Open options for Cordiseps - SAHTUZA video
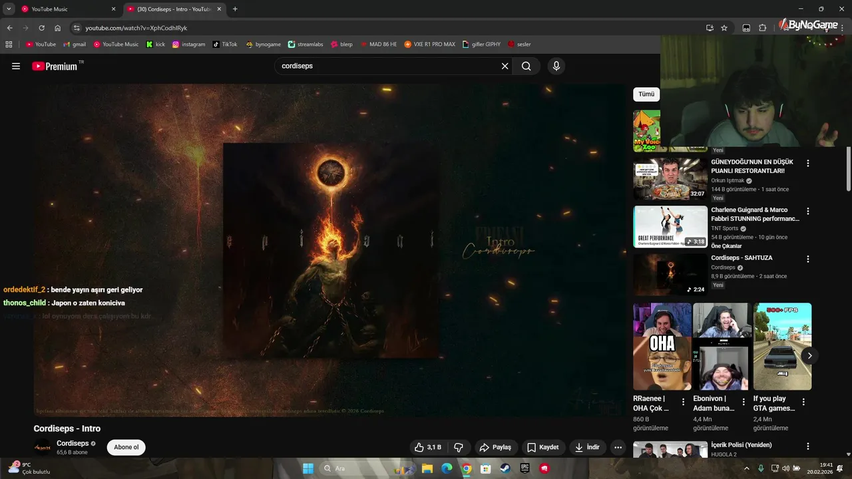 [x=808, y=259]
